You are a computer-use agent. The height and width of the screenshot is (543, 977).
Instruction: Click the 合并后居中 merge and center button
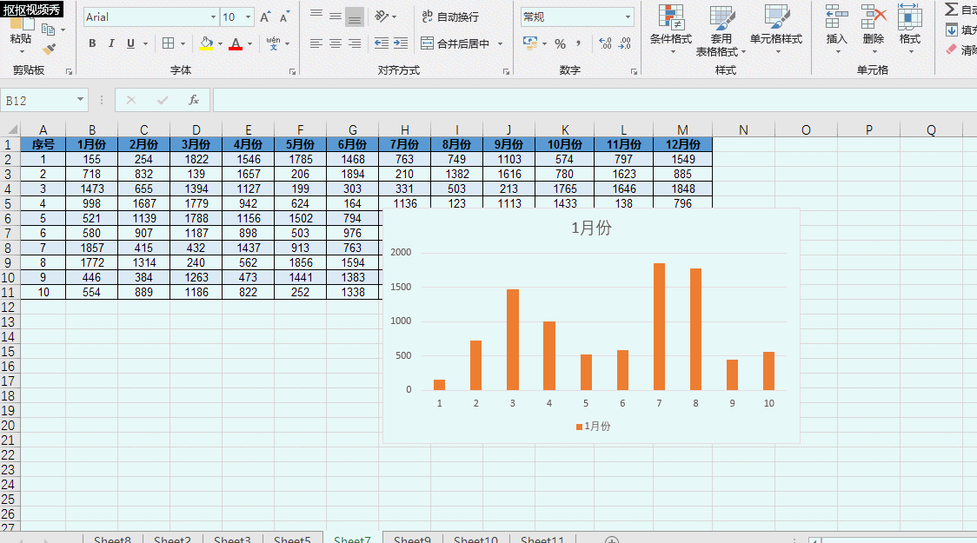(x=455, y=43)
